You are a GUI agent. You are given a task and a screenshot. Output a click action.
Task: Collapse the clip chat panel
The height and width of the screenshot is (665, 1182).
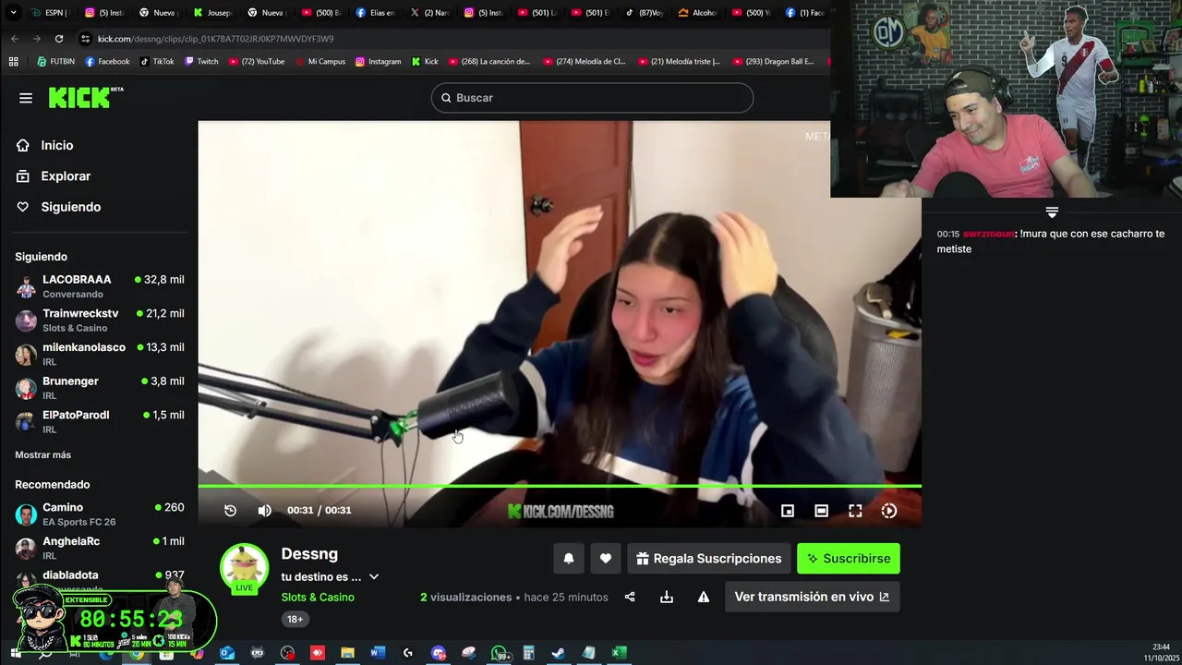[x=1052, y=212]
